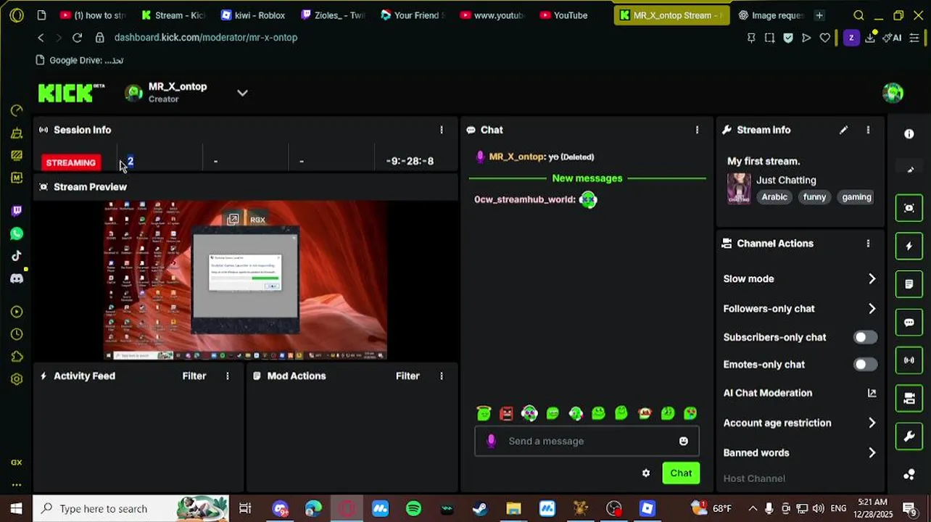This screenshot has height=522, width=931.
Task: Click the Kick logo
Action: pyautogui.click(x=71, y=93)
